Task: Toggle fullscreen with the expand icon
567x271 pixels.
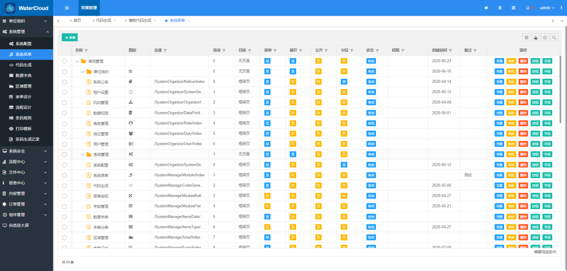Action: (513, 8)
